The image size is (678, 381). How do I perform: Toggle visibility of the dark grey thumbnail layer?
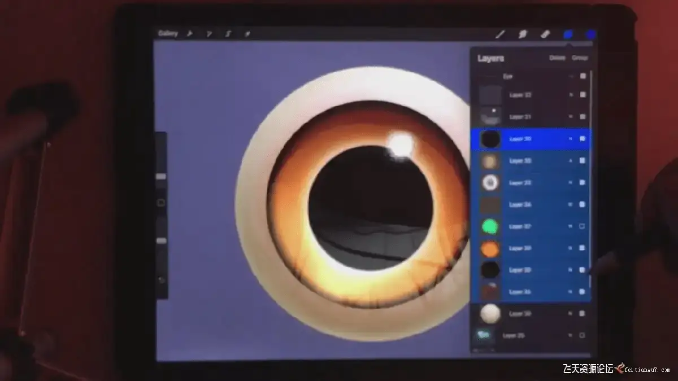point(583,95)
